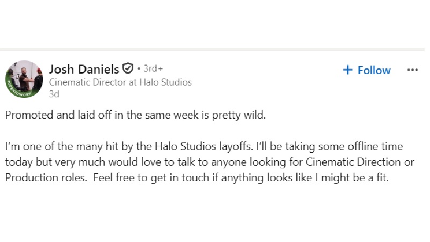The width and height of the screenshot is (430, 242).
Task: Click the "3d" post timestamp
Action: tap(54, 94)
